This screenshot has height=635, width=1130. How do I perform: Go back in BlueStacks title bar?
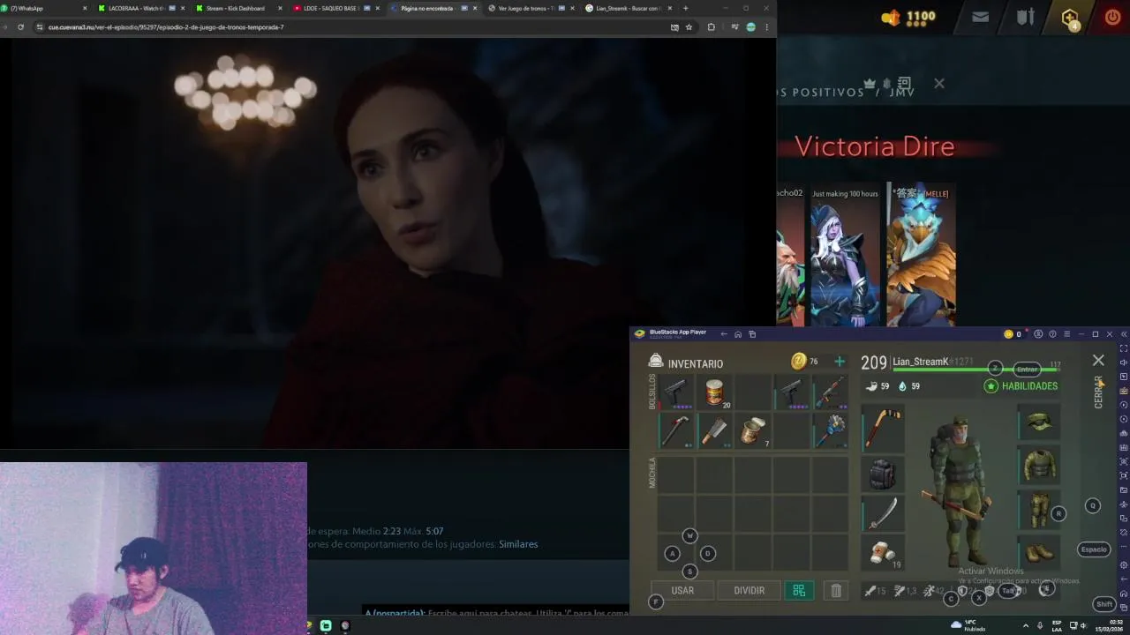coord(724,334)
